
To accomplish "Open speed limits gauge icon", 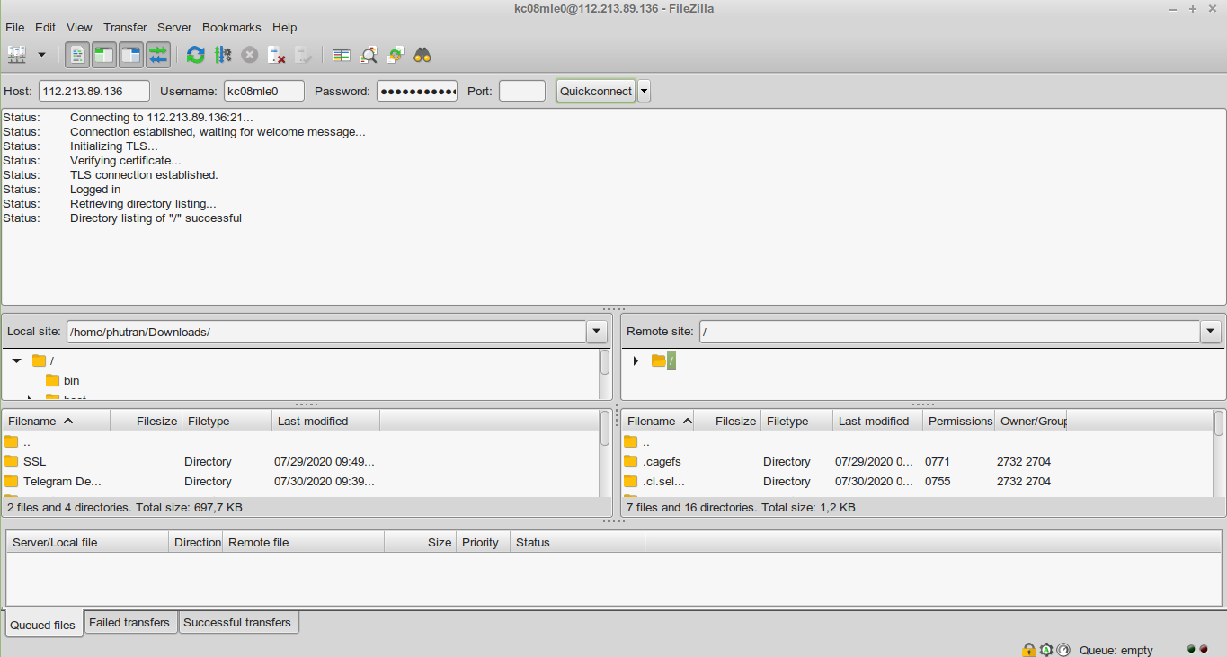I will pyautogui.click(x=1063, y=650).
